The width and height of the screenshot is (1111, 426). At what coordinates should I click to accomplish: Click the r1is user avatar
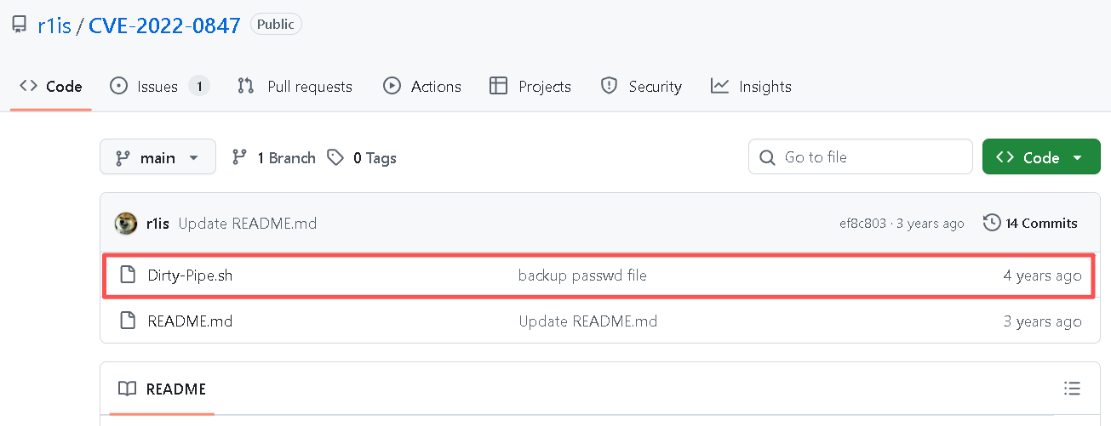[126, 224]
